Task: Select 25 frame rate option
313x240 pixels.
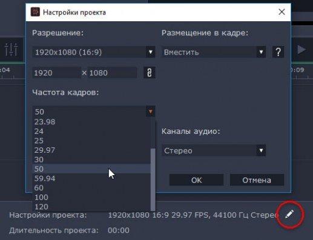Action: pos(91,141)
